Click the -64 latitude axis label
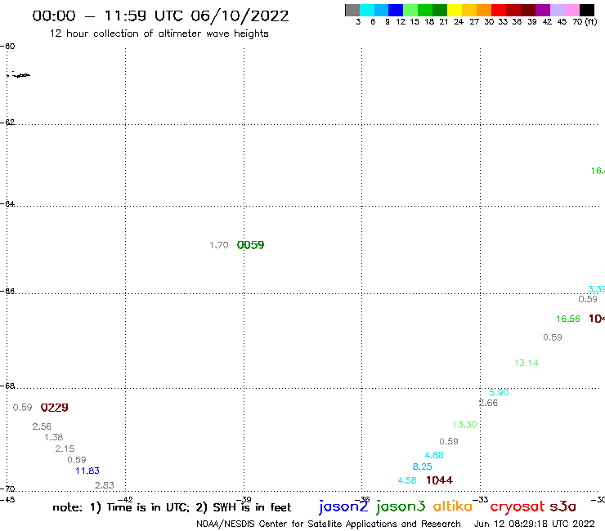605x531 pixels. point(7,203)
